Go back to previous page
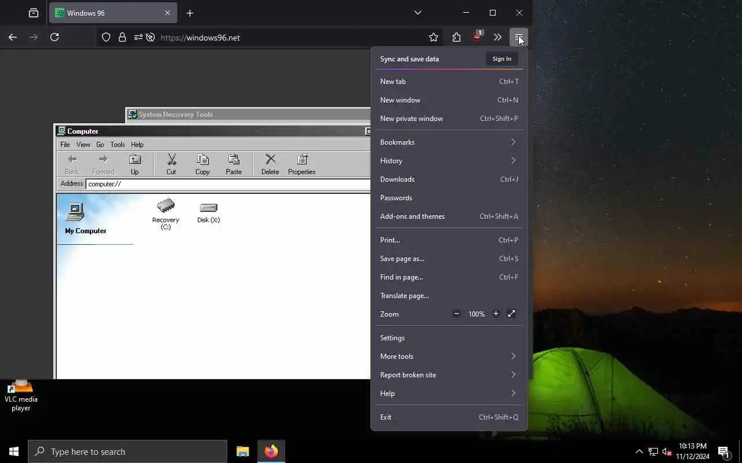Viewport: 742px width, 463px height. tap(13, 37)
